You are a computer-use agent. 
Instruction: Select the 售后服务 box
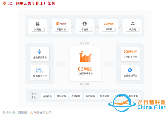pyautogui.click(x=133, y=96)
